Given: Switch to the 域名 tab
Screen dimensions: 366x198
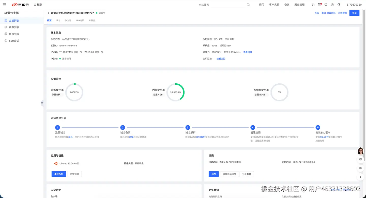Looking at the screenshot, I should click(x=58, y=21).
